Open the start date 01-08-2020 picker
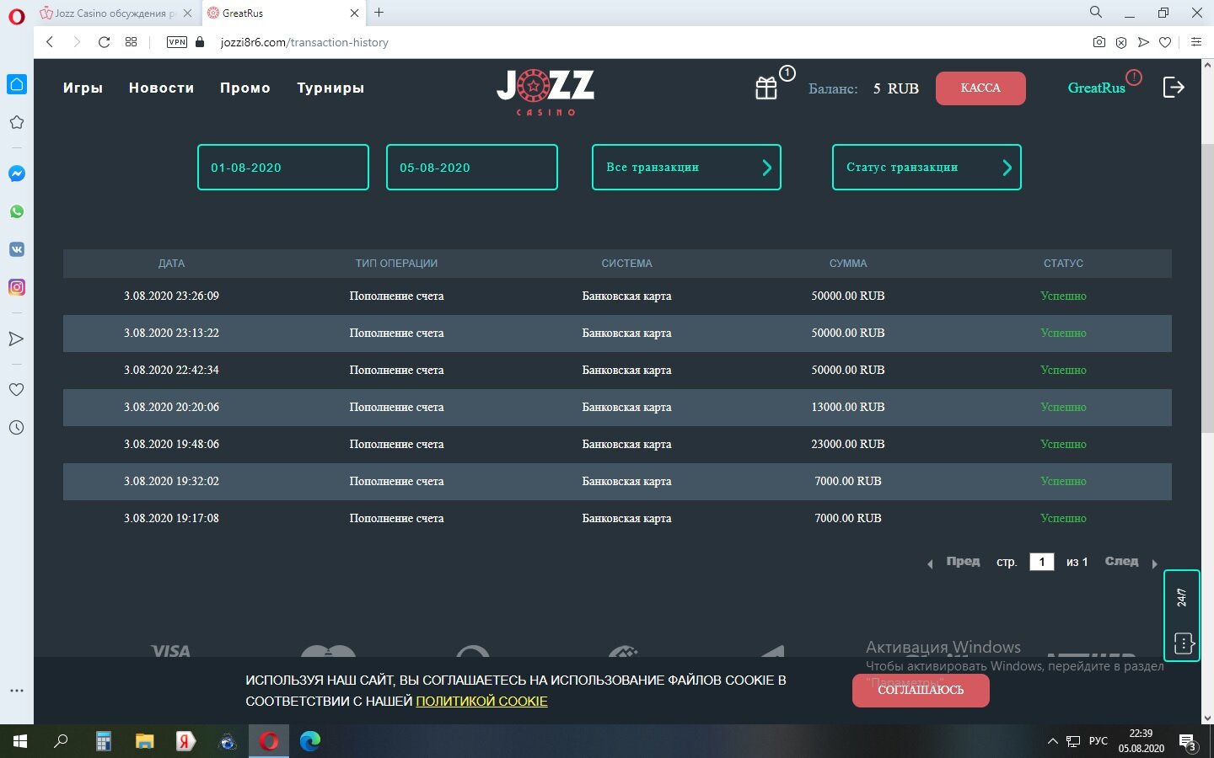1214x758 pixels. point(282,167)
